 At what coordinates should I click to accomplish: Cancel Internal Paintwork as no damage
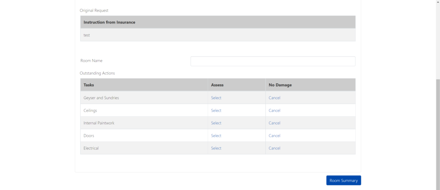275,123
